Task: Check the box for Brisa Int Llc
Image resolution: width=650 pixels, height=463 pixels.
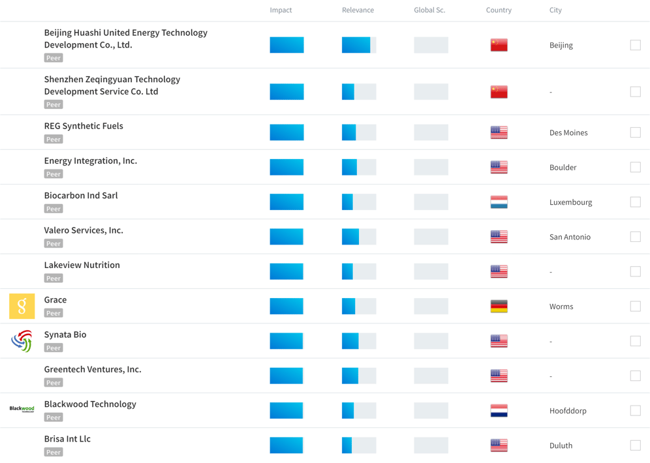Action: (635, 445)
